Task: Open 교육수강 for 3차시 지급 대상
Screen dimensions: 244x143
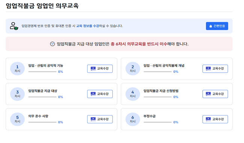Action: tap(100, 94)
